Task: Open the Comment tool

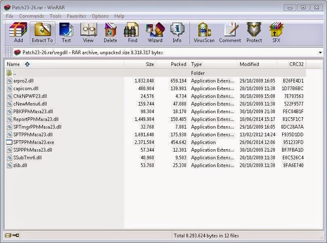Action: 230,32
